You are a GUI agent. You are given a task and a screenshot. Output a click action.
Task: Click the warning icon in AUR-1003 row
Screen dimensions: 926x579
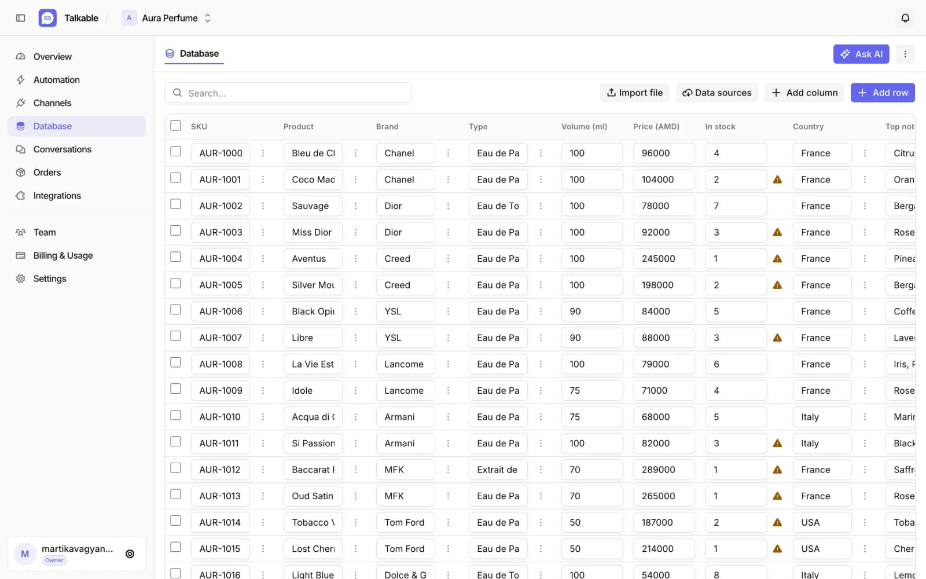tap(777, 232)
